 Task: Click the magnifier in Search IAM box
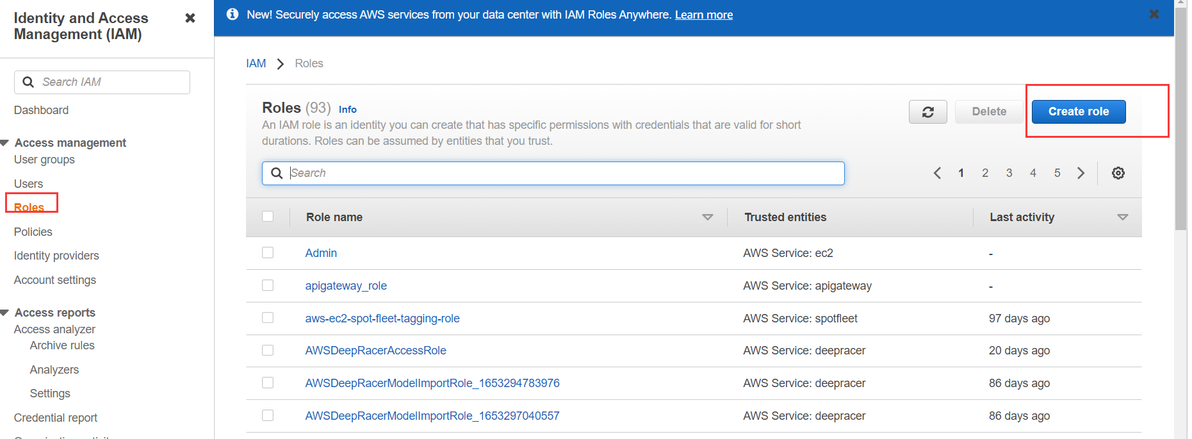[28, 82]
